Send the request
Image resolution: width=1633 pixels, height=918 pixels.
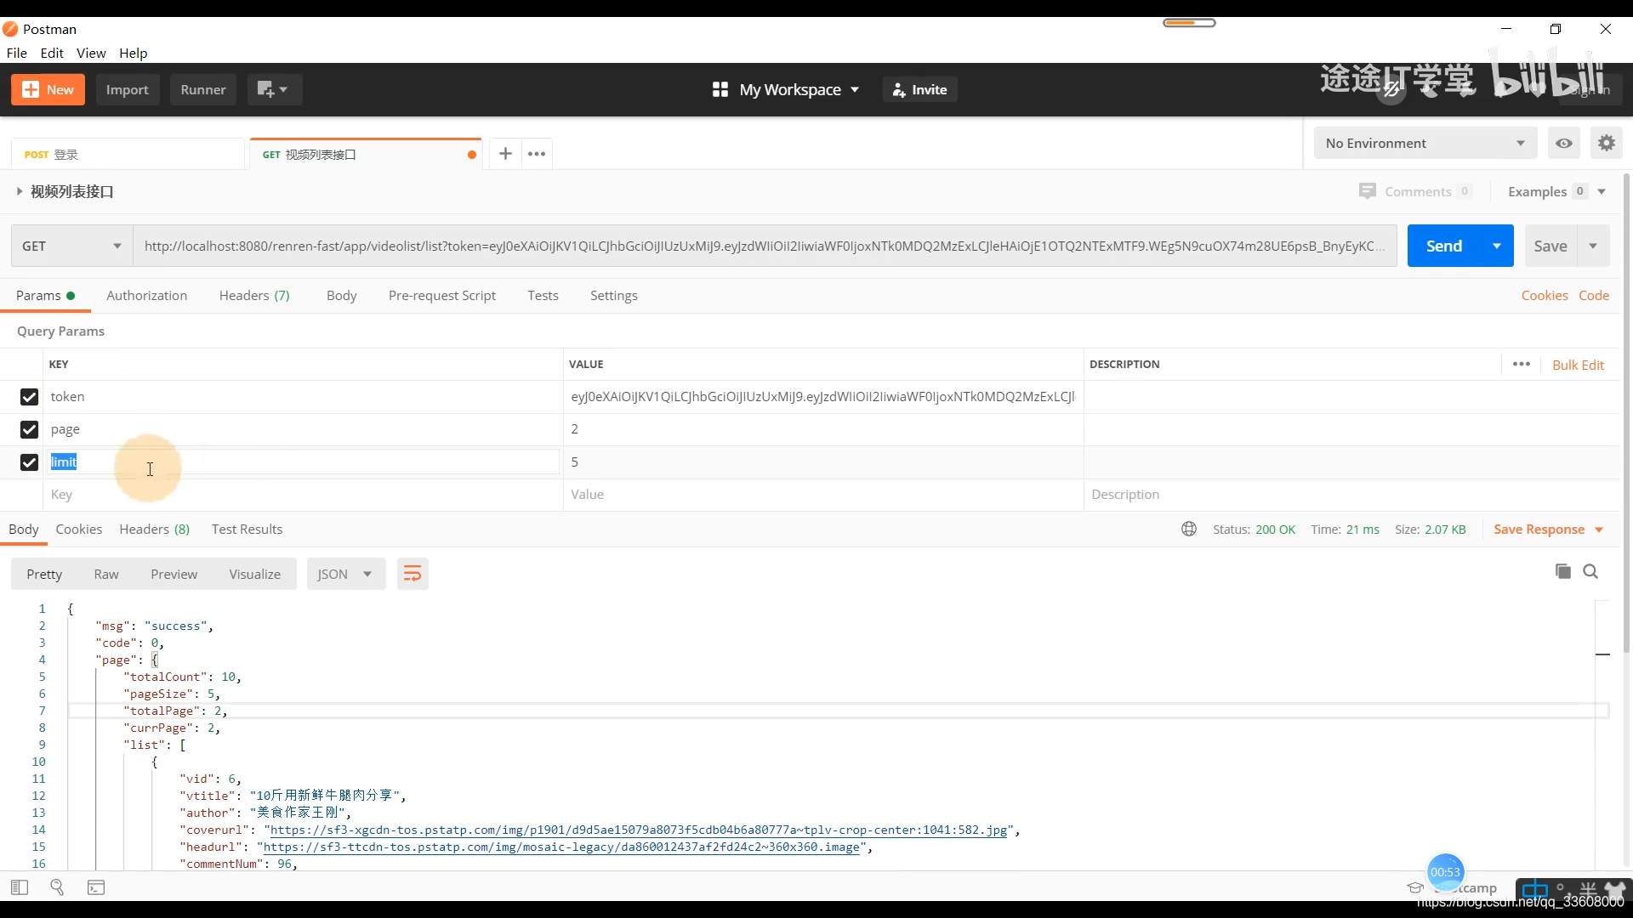(1444, 246)
